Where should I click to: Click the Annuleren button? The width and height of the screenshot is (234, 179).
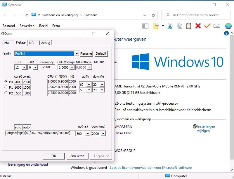pyautogui.click(x=77, y=156)
